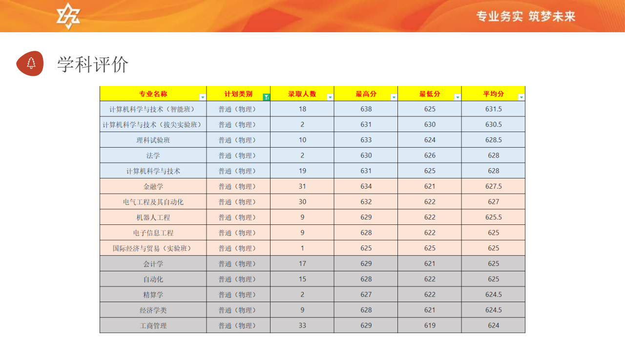625x352 pixels.
Task: Click the 工商管理 row name cell
Action: pyautogui.click(x=153, y=326)
